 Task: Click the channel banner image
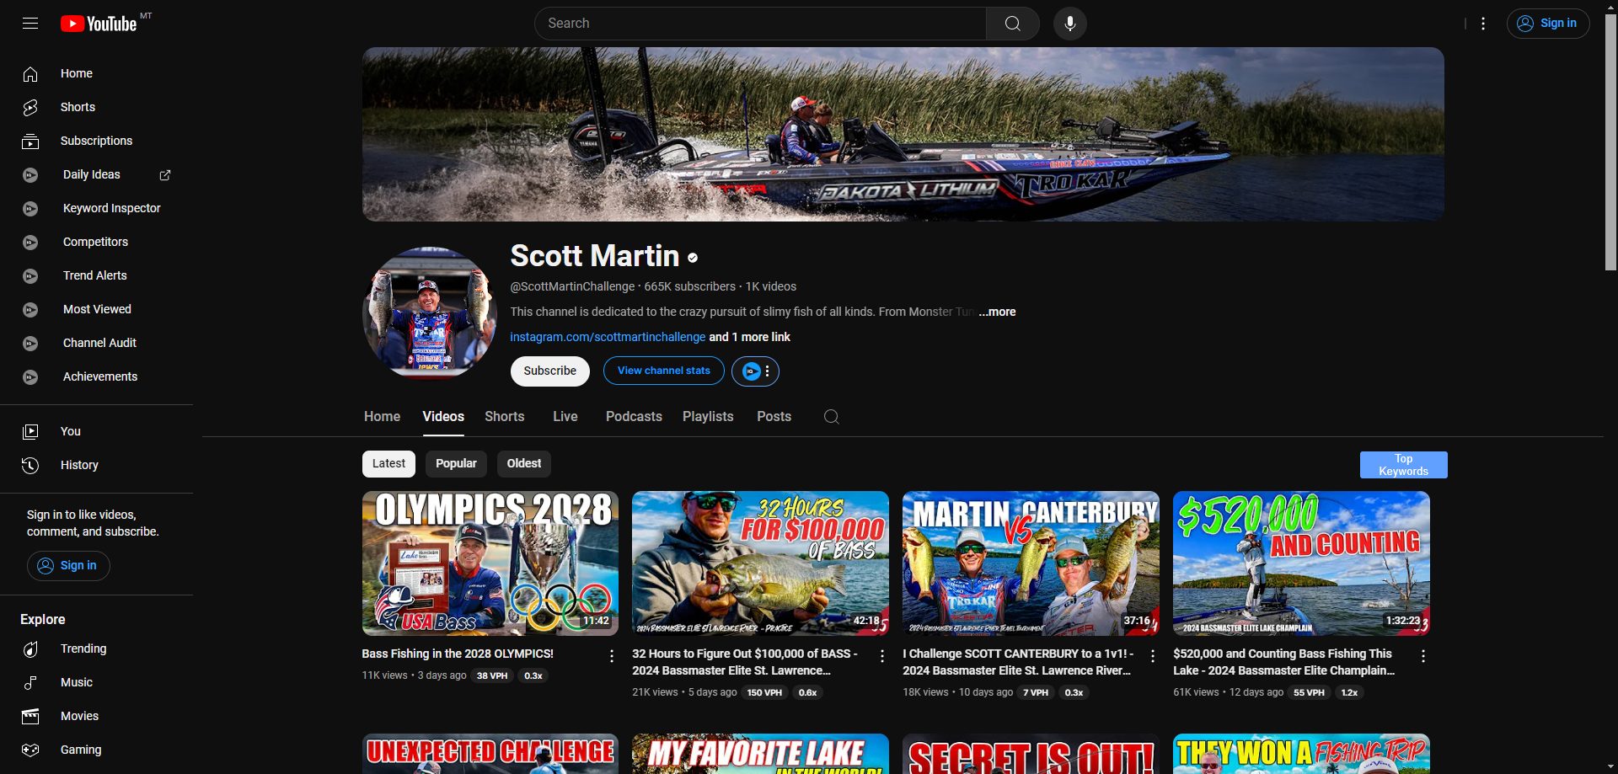click(x=903, y=135)
